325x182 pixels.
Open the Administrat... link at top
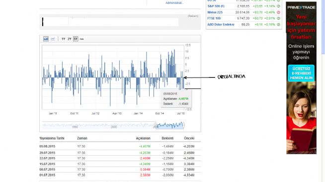click(174, 2)
